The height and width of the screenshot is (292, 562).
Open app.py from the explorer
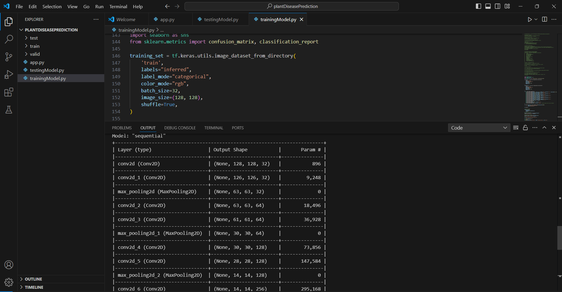coord(37,62)
